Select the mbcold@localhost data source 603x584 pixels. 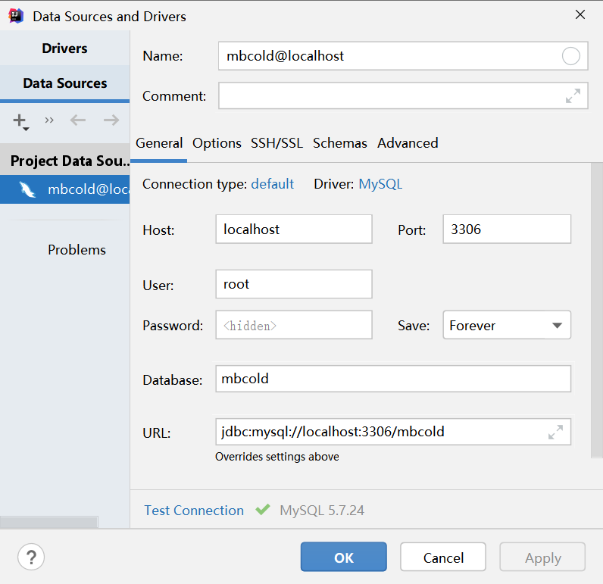pos(65,189)
